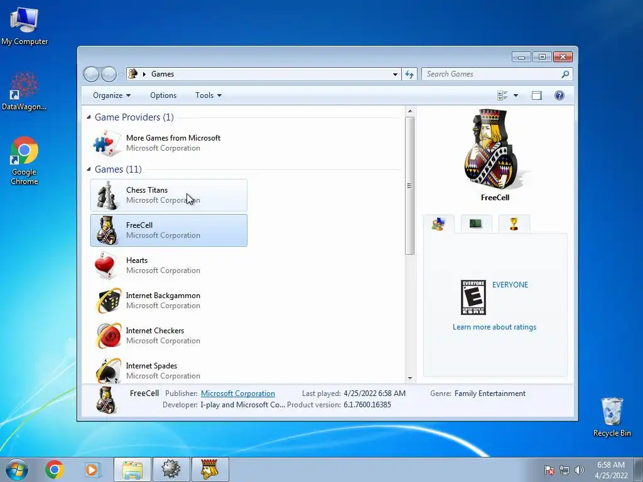Image resolution: width=643 pixels, height=482 pixels.
Task: Click the Game Providers (1) header text
Action: 134,117
